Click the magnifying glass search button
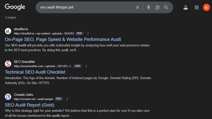212x119 pixels. (166, 7)
